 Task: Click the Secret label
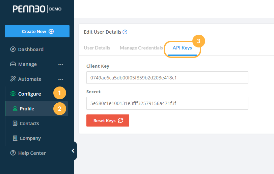[93, 92]
